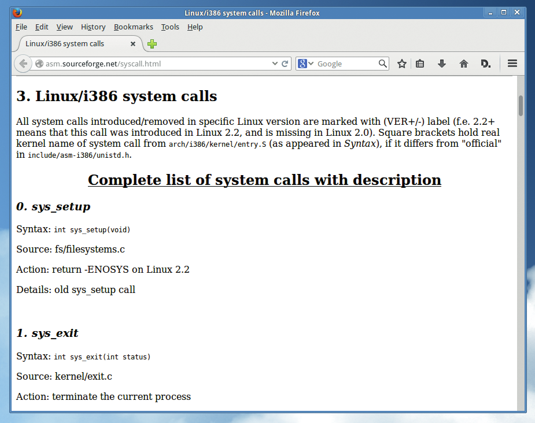Reload the page with refresh icon
The width and height of the screenshot is (535, 423).
(285, 64)
